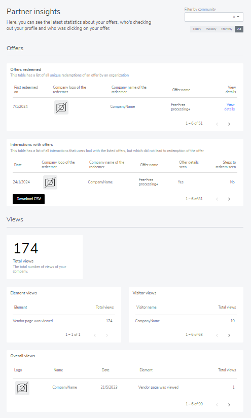Select the All time range
Image resolution: width=251 pixels, height=418 pixels.
click(239, 29)
